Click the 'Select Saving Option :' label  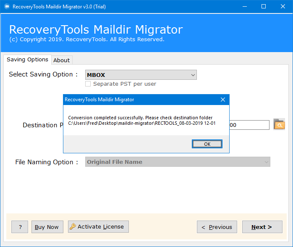[x=43, y=74]
